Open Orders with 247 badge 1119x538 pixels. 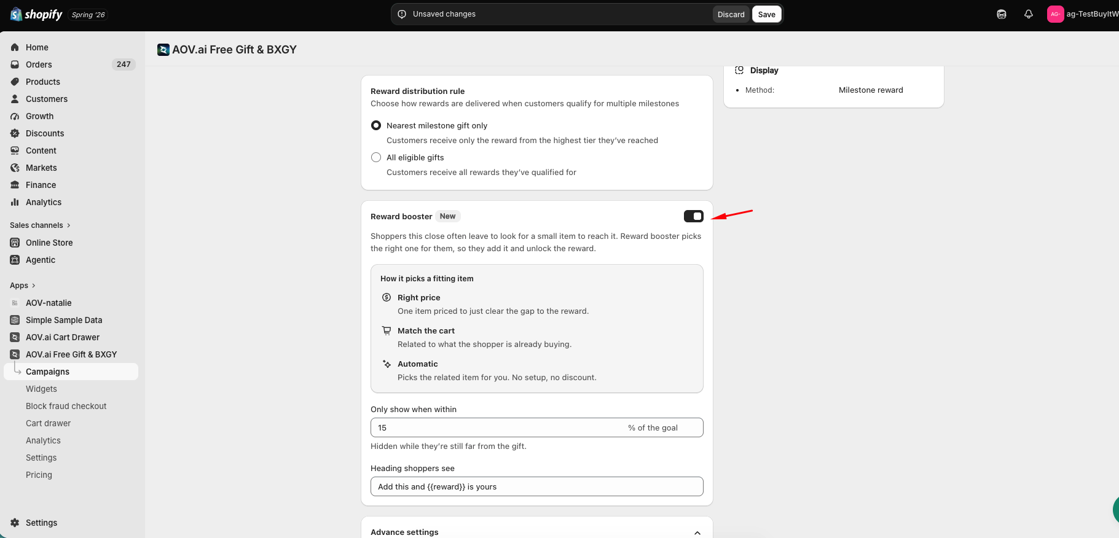click(71, 64)
